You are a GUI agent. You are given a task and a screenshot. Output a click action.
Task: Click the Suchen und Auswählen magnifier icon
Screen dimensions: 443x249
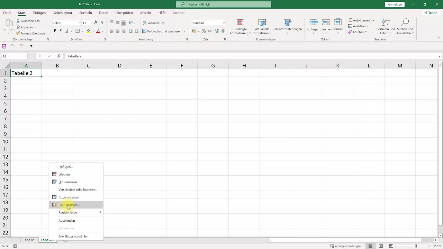[405, 23]
